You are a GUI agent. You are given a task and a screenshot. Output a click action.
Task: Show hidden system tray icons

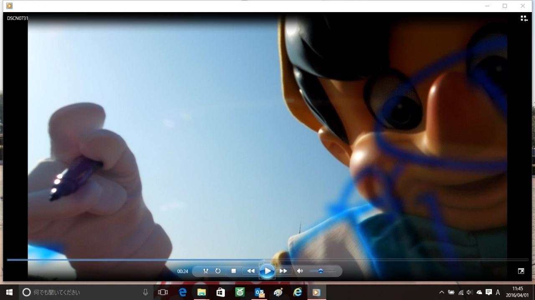(x=442, y=292)
